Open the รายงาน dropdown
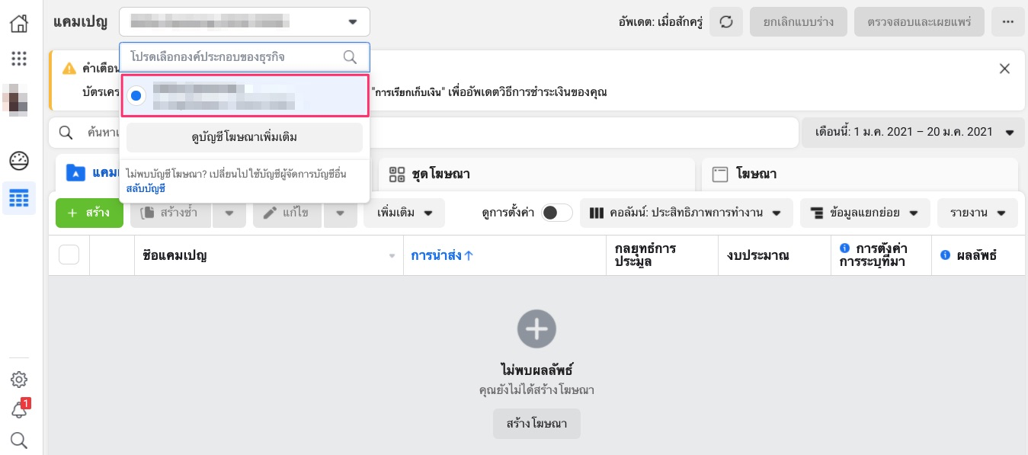The width and height of the screenshot is (1028, 455). pyautogui.click(x=978, y=213)
